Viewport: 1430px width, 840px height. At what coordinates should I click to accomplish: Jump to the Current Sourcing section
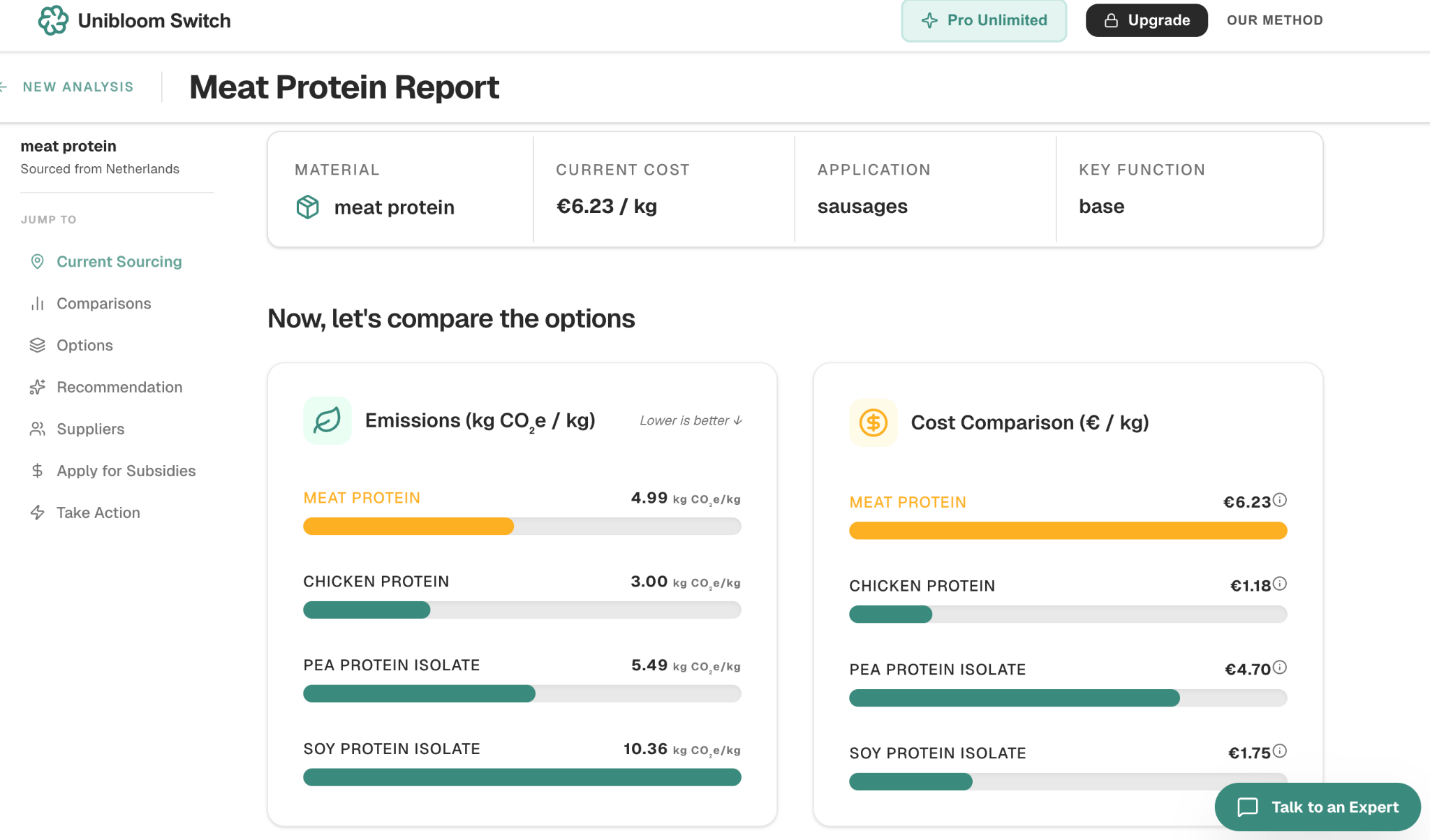tap(119, 262)
